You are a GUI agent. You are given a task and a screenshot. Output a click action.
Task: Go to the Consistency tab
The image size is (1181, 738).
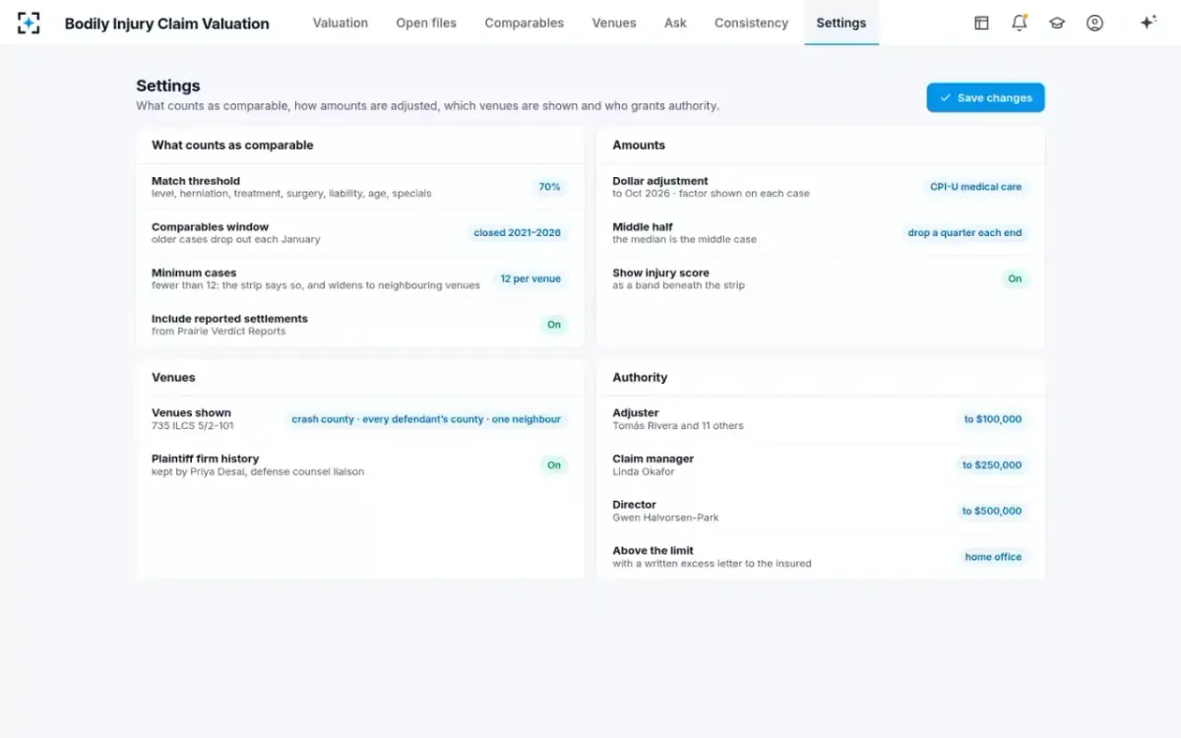coord(751,23)
